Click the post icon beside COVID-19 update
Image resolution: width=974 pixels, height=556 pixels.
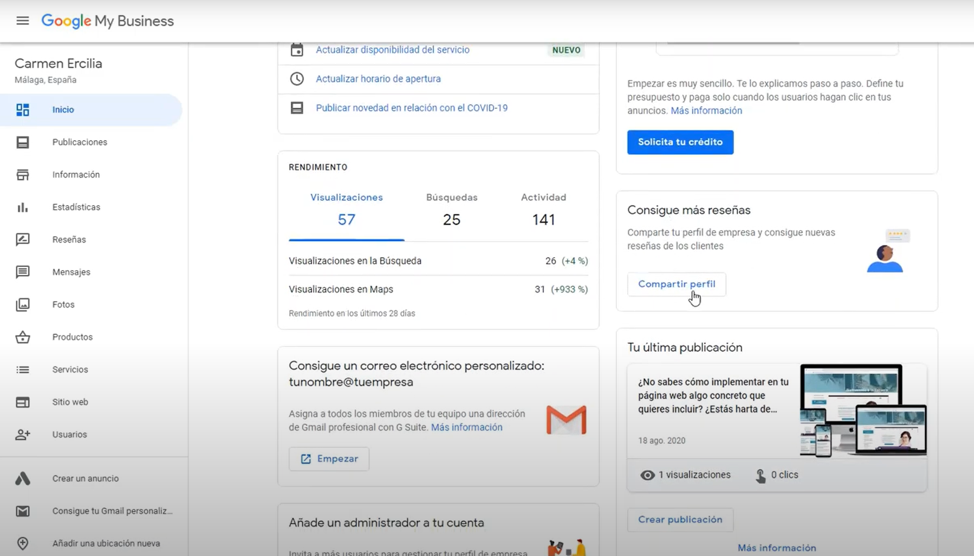coord(297,108)
